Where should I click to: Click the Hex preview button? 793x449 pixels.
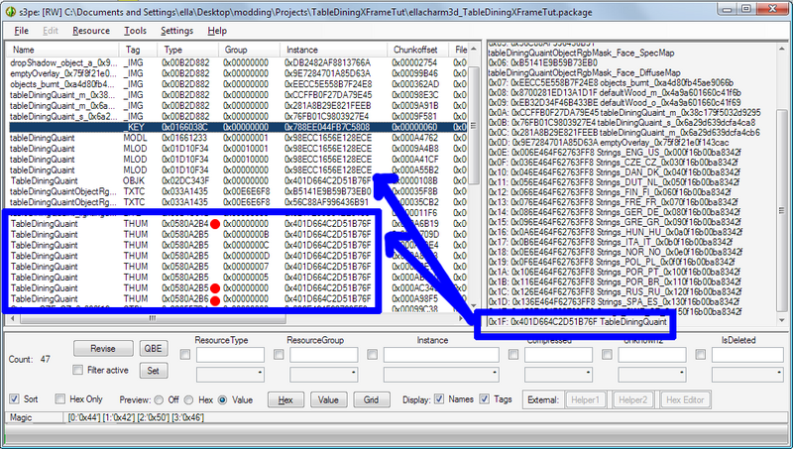point(285,400)
